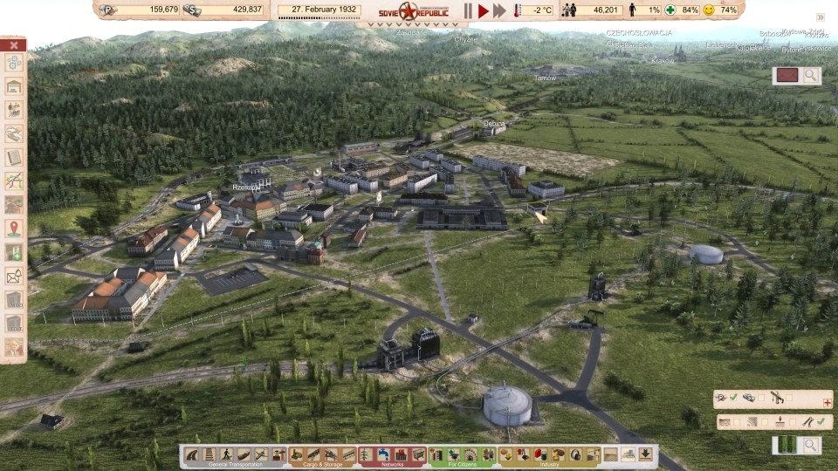Open the mail notifications envelope icon
838x471 pixels.
pyautogui.click(x=14, y=276)
